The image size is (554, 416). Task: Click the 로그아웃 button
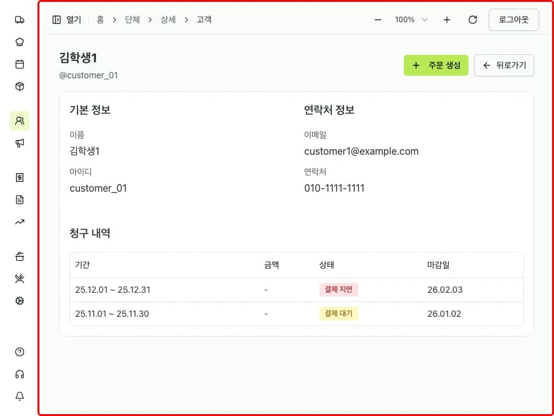click(x=512, y=19)
